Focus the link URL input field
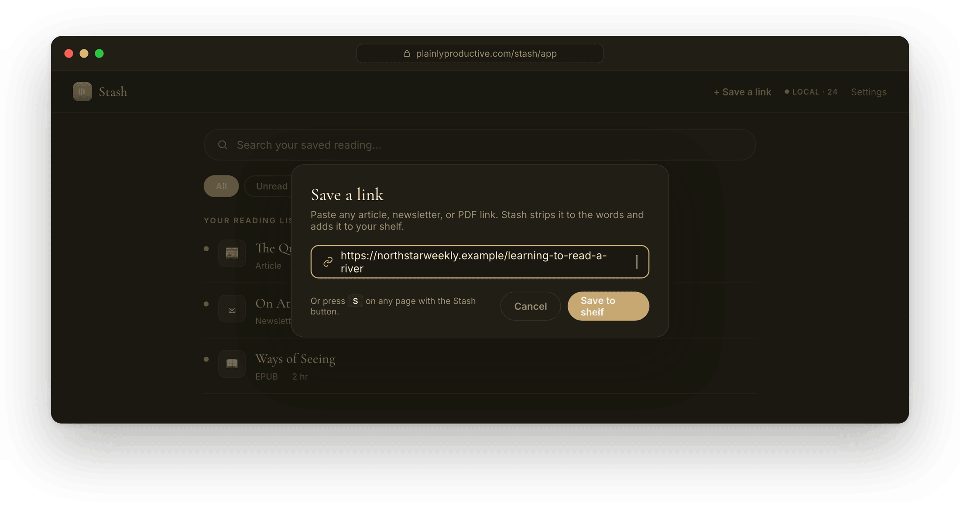960x509 pixels. click(x=480, y=262)
